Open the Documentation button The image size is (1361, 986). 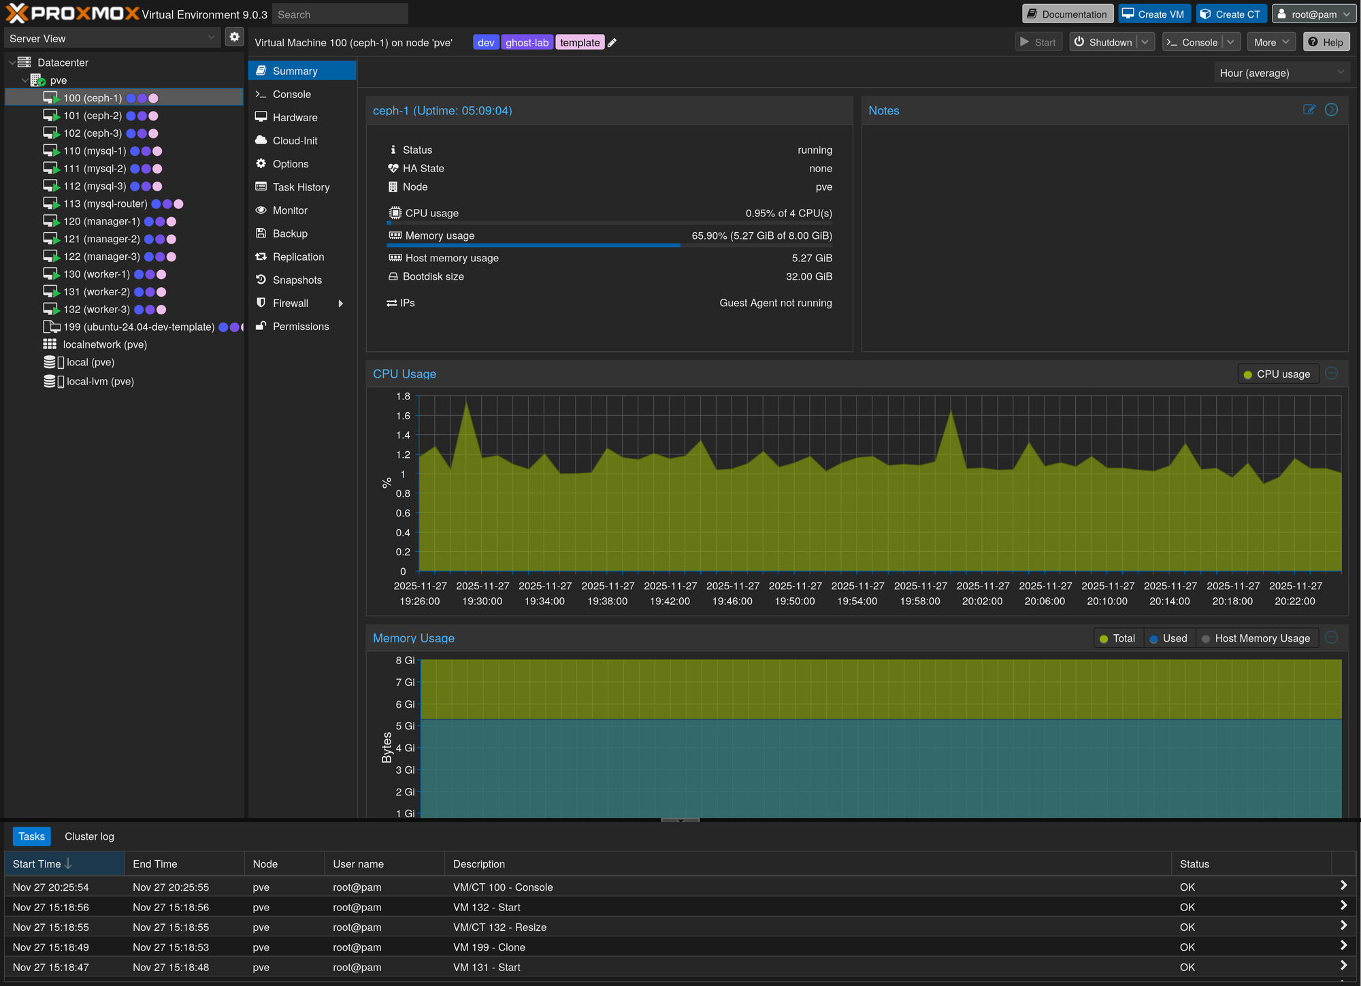(x=1067, y=14)
